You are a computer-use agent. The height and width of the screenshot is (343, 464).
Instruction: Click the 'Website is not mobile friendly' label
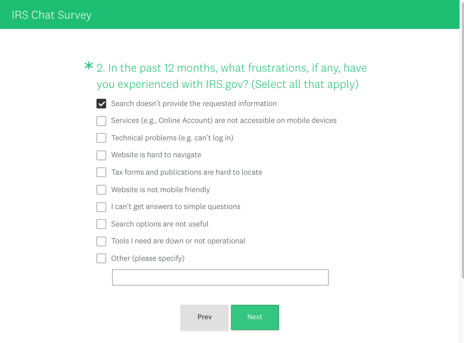pos(160,190)
